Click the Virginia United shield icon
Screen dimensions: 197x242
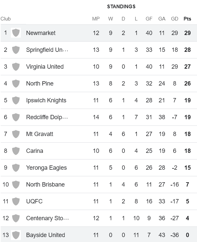coord(16,66)
